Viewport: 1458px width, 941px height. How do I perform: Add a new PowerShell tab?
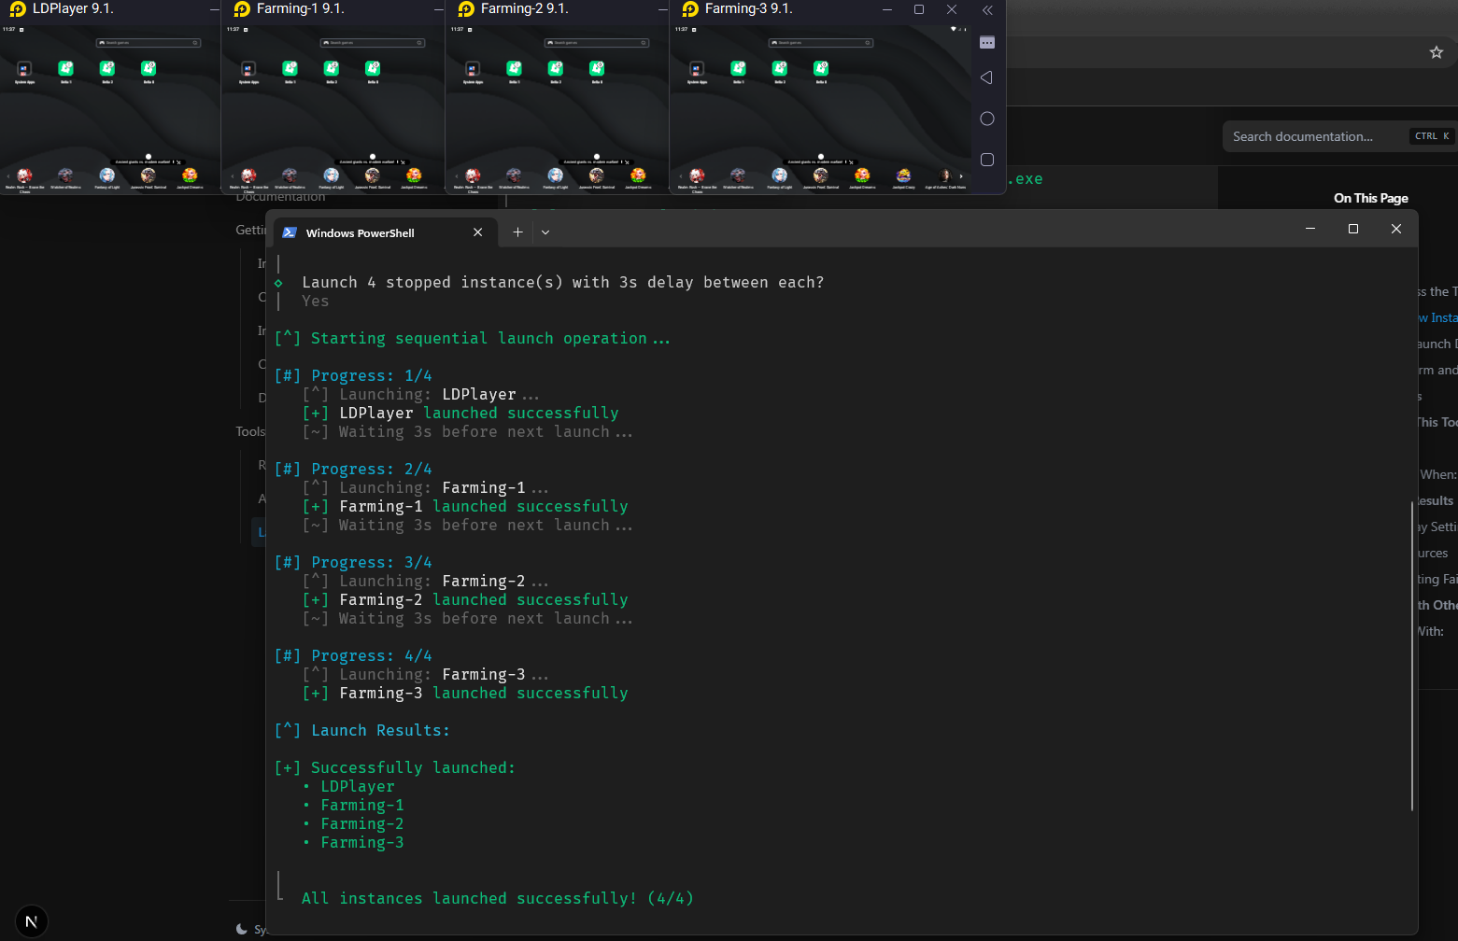pyautogui.click(x=517, y=232)
